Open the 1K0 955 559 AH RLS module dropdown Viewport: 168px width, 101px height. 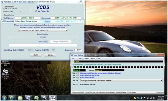43,30
